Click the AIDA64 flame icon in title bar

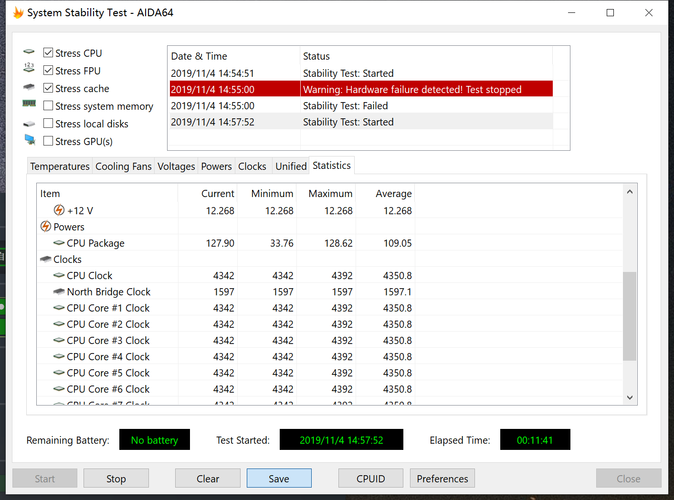click(18, 12)
